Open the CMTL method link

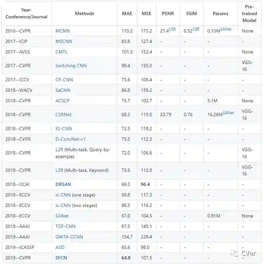tap(62, 52)
